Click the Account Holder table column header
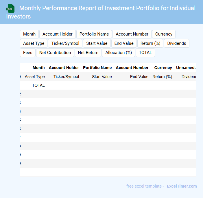This screenshot has height=198, width=203. (64, 68)
